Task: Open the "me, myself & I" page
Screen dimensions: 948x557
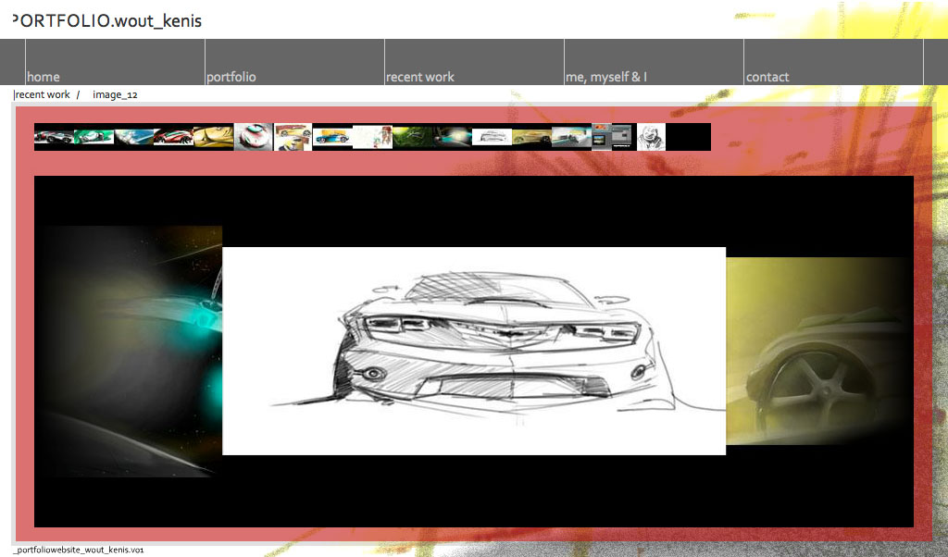Action: [606, 77]
